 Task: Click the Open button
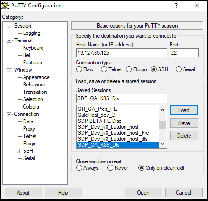tap(143, 193)
